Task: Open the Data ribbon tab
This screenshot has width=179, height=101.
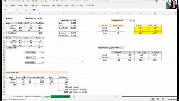Action: (x=53, y=6)
